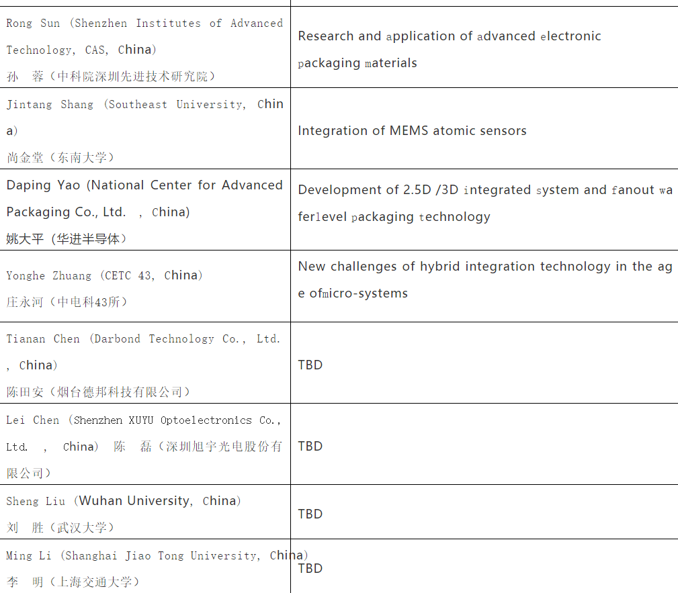Click the text 'packaging materials'
The height and width of the screenshot is (593, 678).
click(357, 63)
